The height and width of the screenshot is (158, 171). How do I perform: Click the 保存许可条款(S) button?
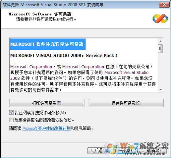[126, 103]
